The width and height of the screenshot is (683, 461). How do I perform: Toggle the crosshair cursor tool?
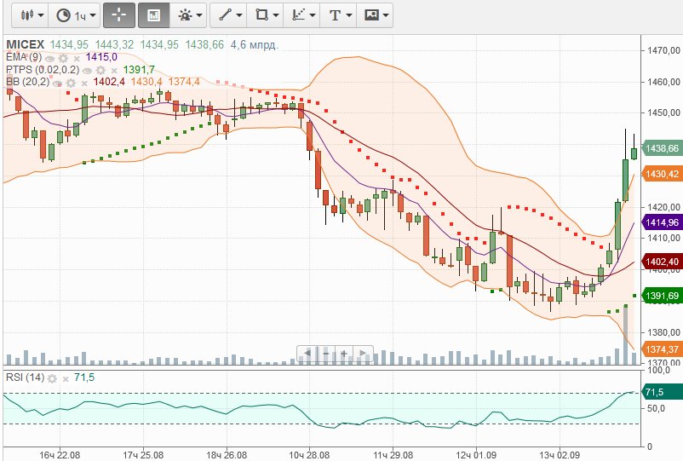pos(118,15)
